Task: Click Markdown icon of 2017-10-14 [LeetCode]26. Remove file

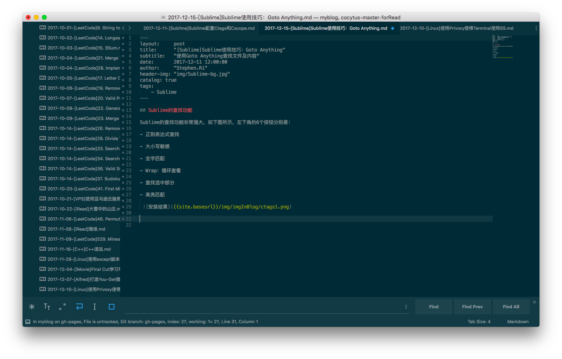Action: (x=42, y=128)
